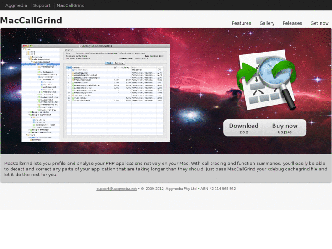The width and height of the screenshot is (332, 249).
Task: Select the Get now menu item
Action: 320,23
